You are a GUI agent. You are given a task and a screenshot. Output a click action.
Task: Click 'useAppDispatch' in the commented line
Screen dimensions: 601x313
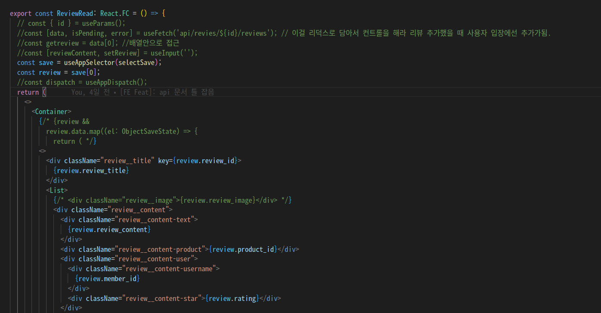point(111,82)
